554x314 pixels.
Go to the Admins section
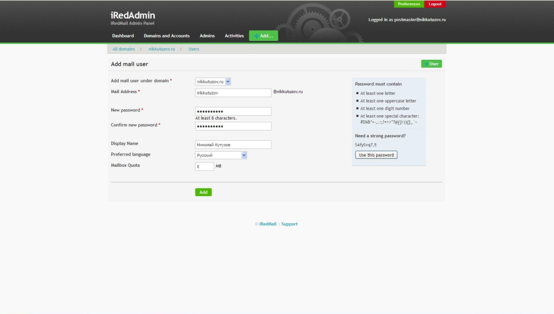[x=207, y=35]
